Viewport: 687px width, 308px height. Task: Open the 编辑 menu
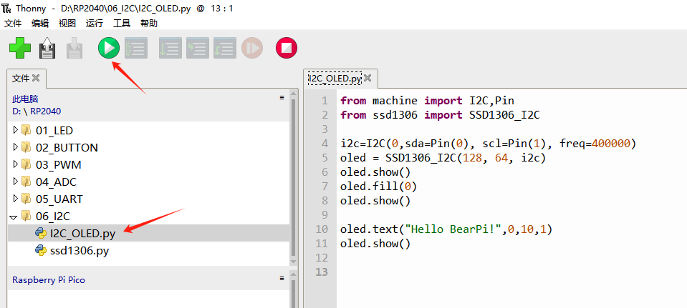(40, 23)
